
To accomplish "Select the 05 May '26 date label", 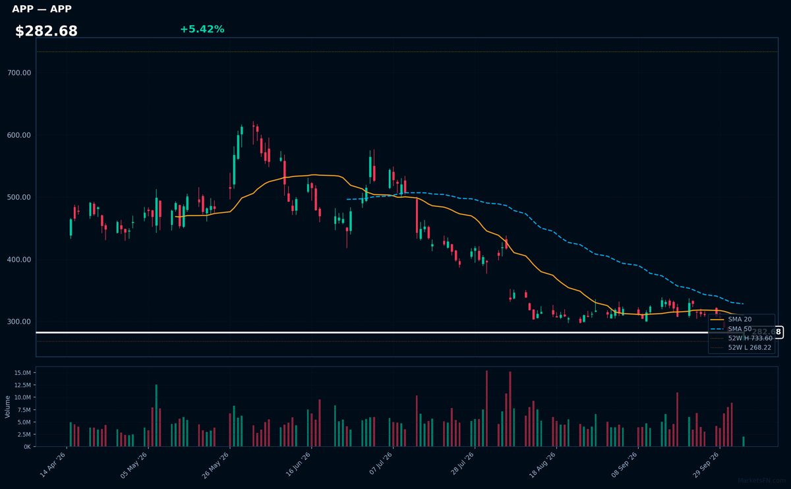I will (134, 465).
